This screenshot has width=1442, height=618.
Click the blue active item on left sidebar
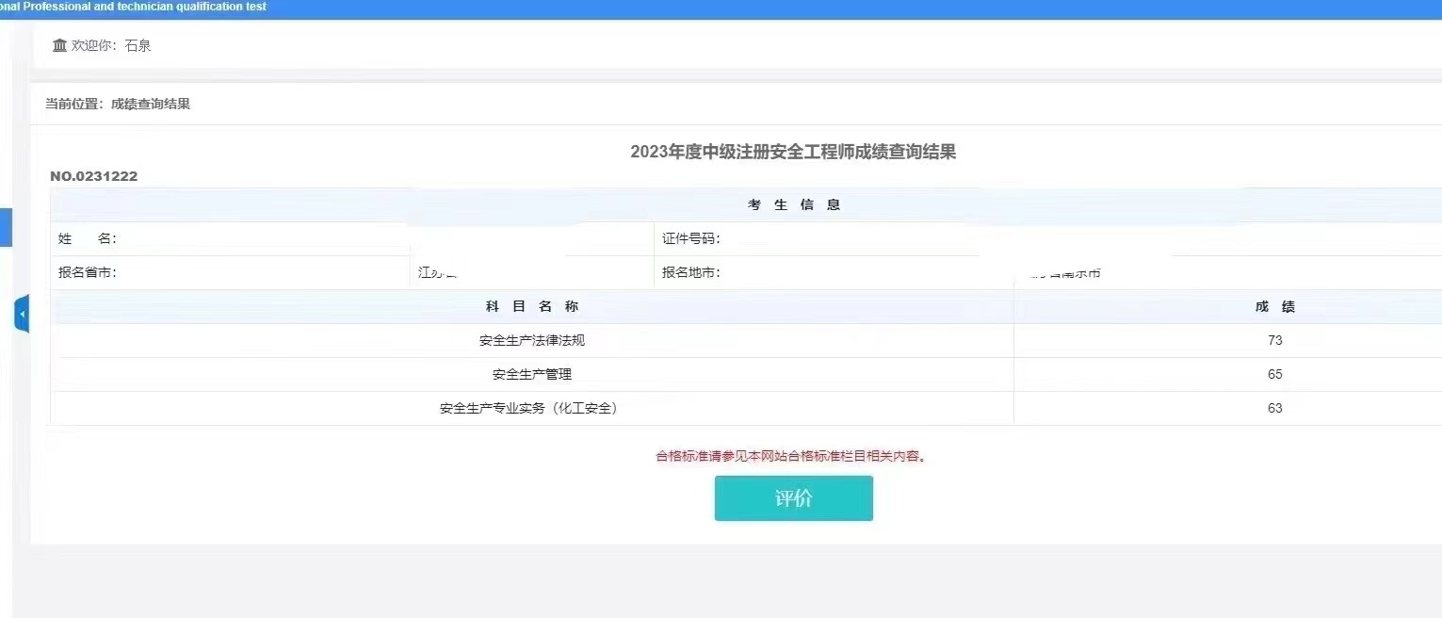[x=6, y=227]
